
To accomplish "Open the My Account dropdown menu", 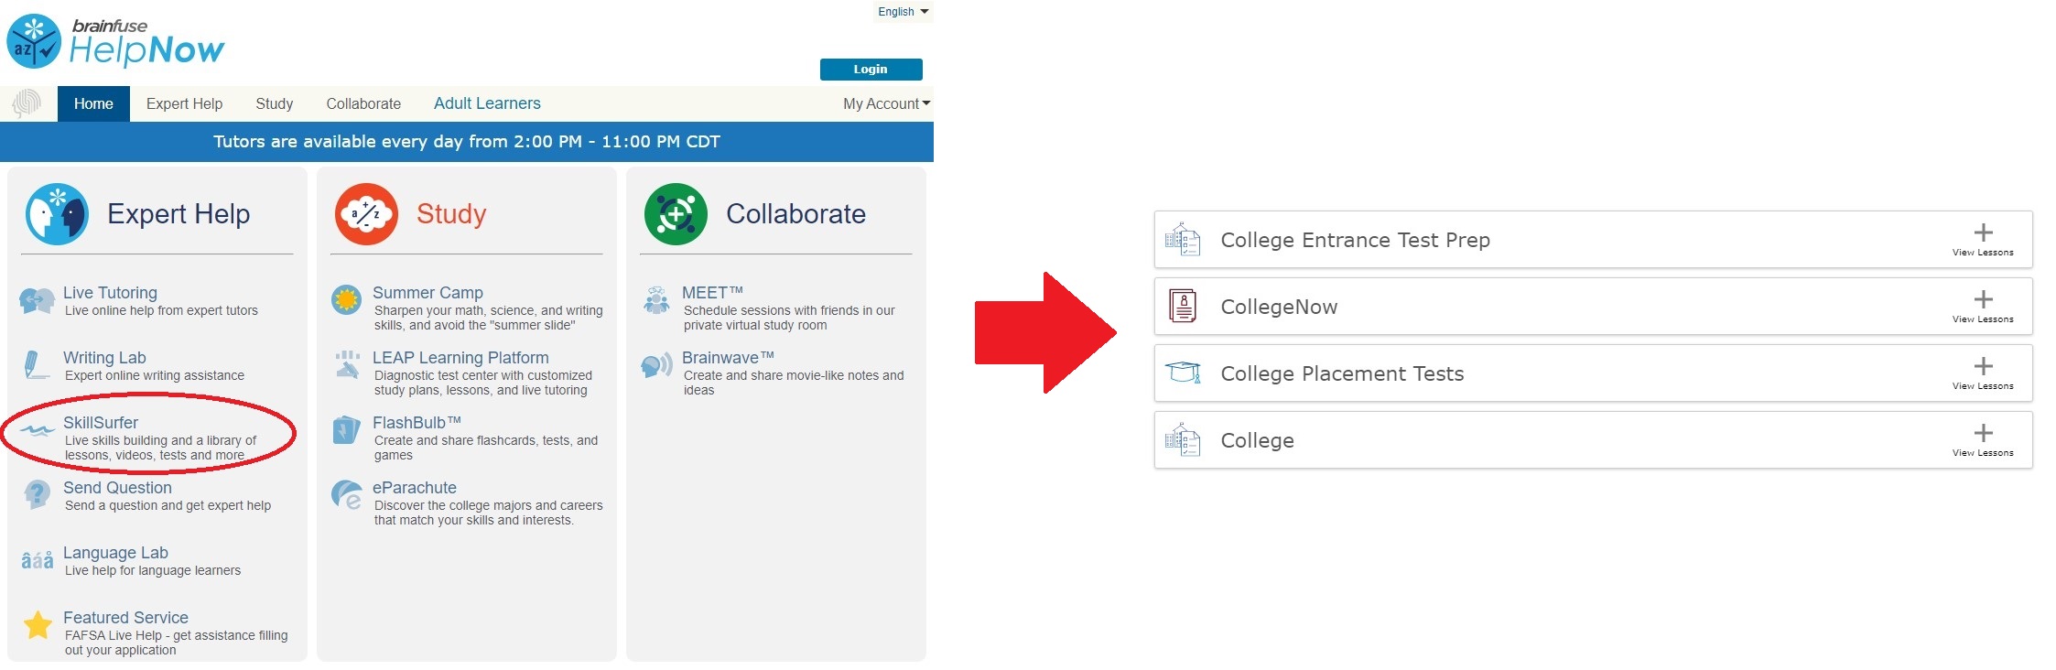I will 886,103.
